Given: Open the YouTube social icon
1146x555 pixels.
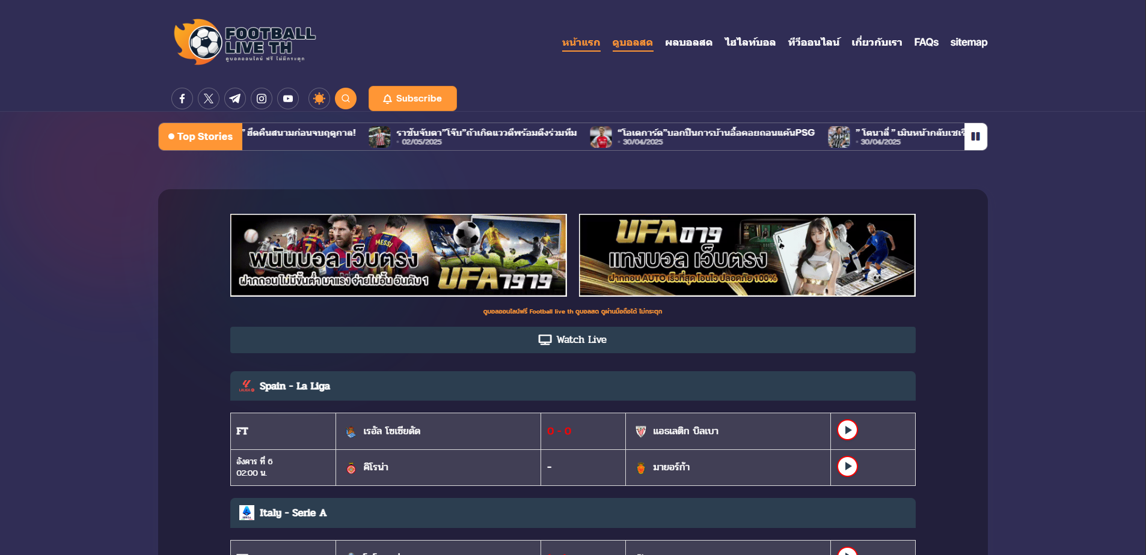Looking at the screenshot, I should tap(288, 99).
